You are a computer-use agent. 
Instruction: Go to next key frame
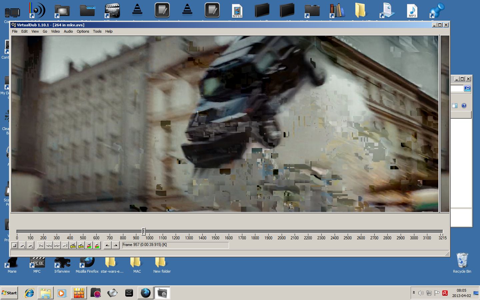81,246
